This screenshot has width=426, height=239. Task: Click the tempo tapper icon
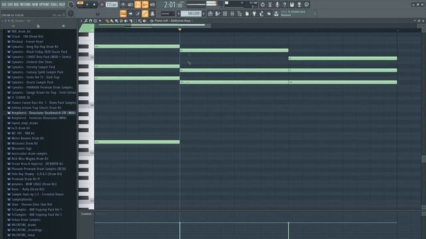click(x=262, y=13)
